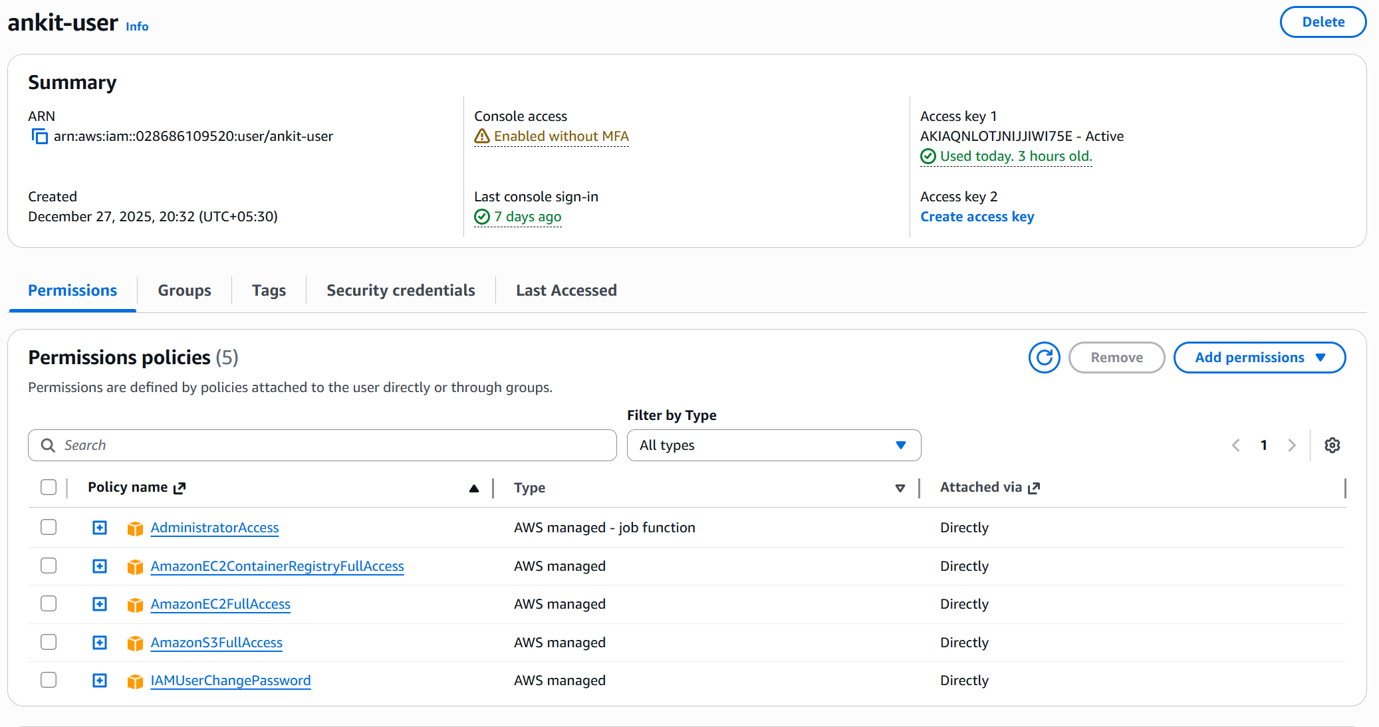1379x727 pixels.
Task: Expand the AmazonEC2FullAccess policy row
Action: point(100,604)
